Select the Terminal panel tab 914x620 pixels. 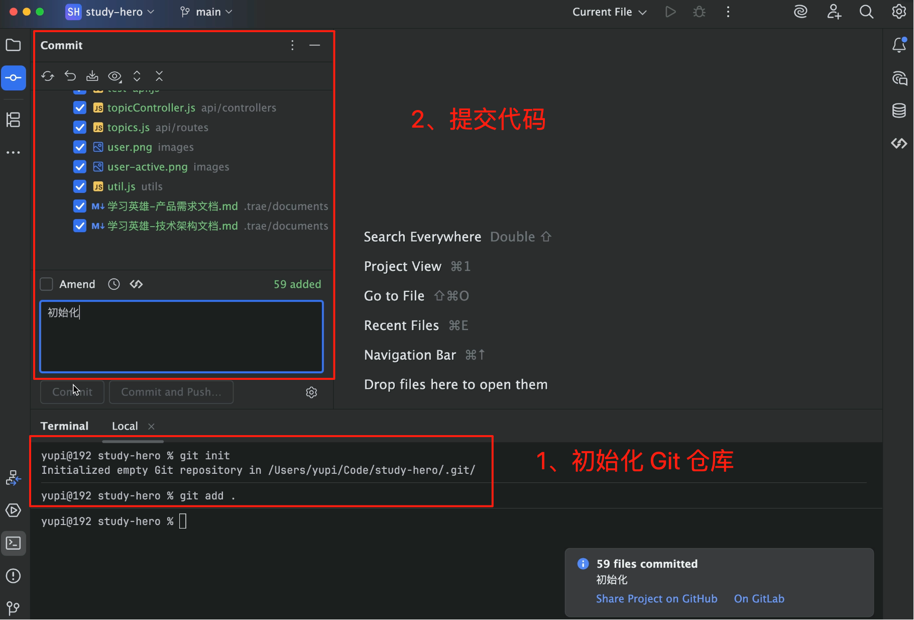pos(64,426)
